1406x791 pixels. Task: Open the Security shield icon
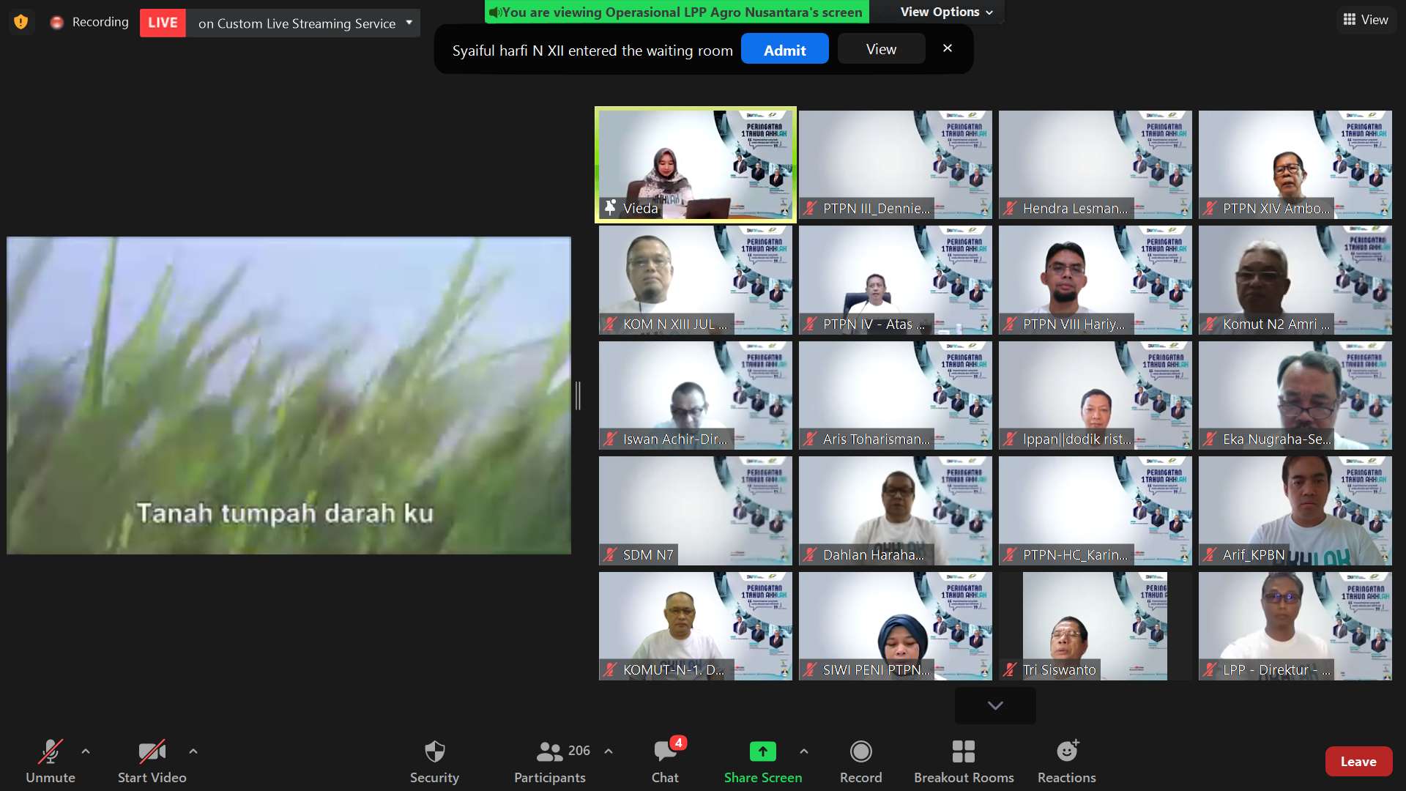[434, 751]
